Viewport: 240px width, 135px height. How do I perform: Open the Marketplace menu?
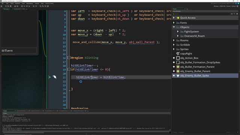tap(30, 3)
